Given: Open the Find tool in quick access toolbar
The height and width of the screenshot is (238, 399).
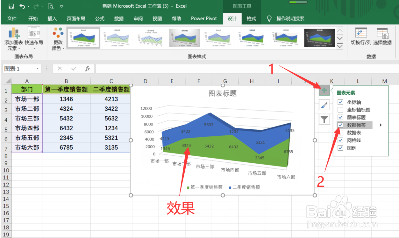Looking at the screenshot, I should [x=51, y=6].
